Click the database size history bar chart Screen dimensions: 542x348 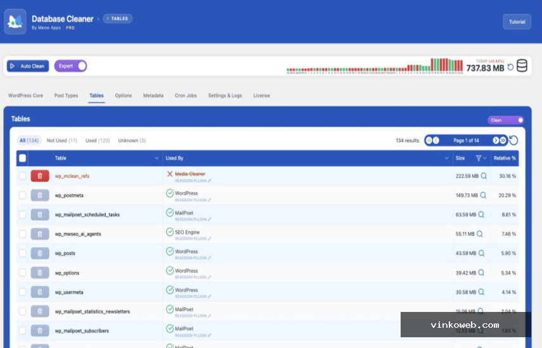point(375,66)
